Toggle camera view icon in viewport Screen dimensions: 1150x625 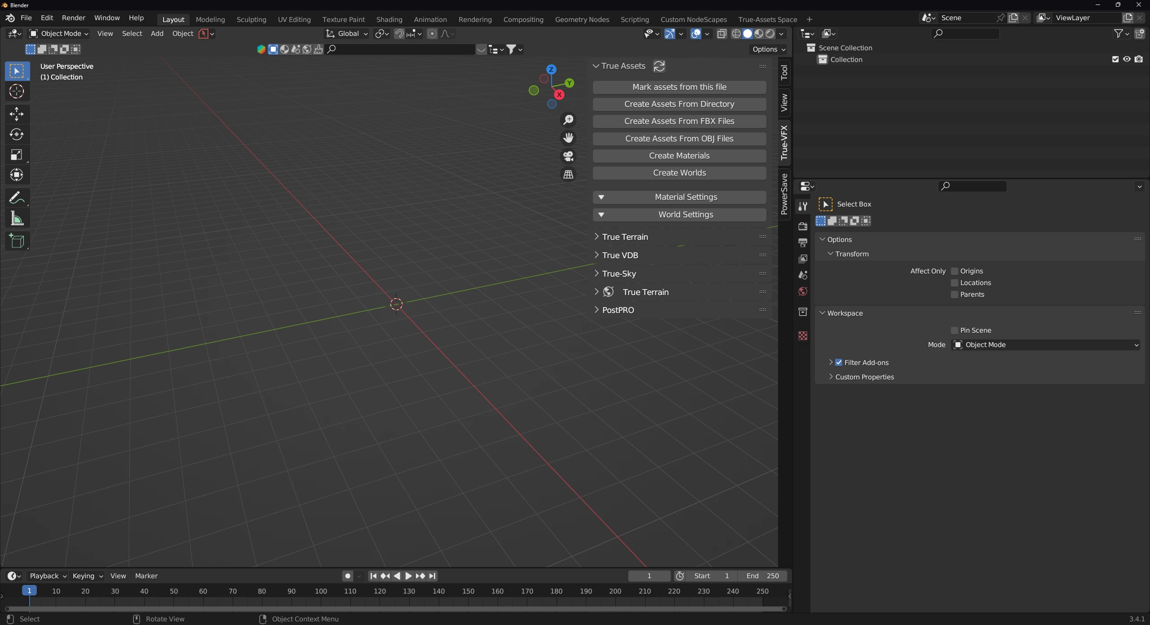click(568, 156)
